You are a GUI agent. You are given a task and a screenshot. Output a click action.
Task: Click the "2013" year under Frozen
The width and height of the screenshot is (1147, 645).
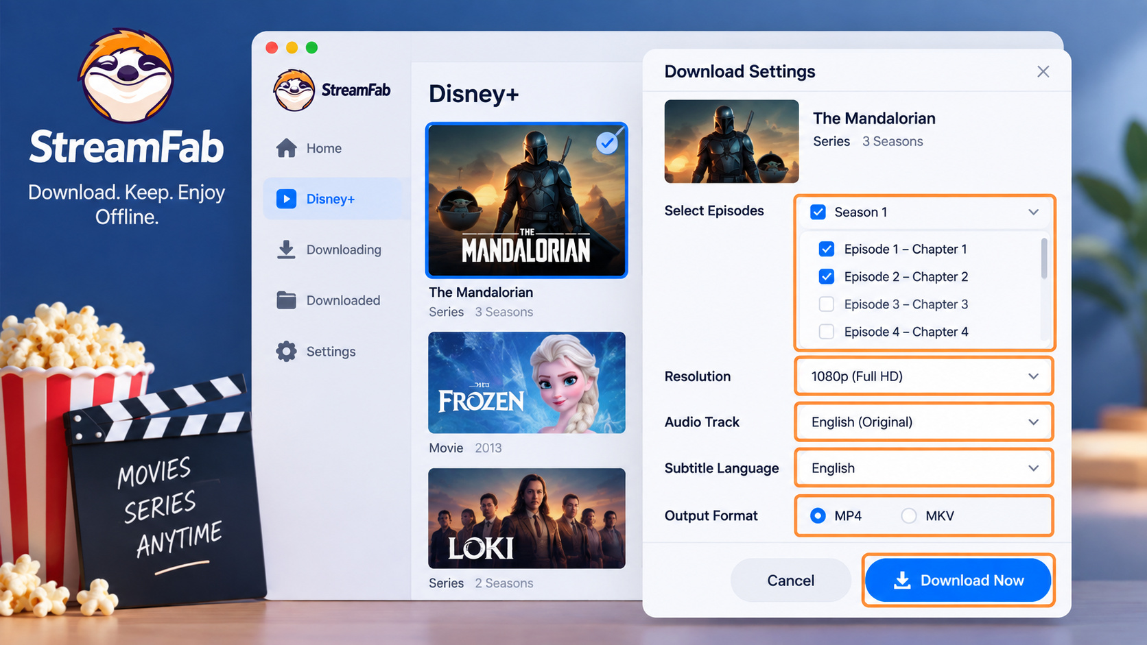(488, 448)
